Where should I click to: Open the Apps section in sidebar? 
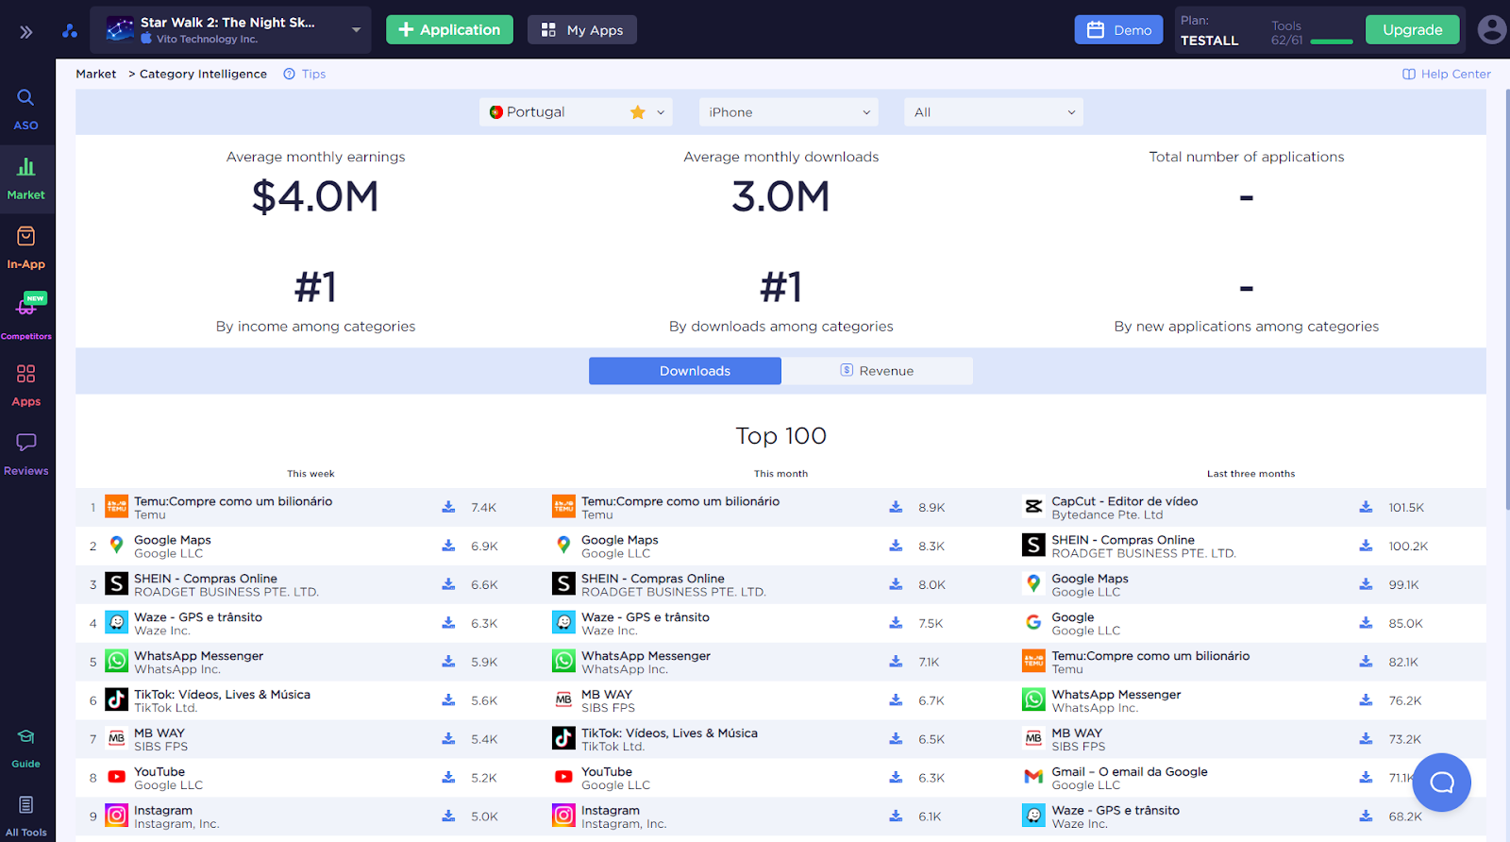[26, 385]
